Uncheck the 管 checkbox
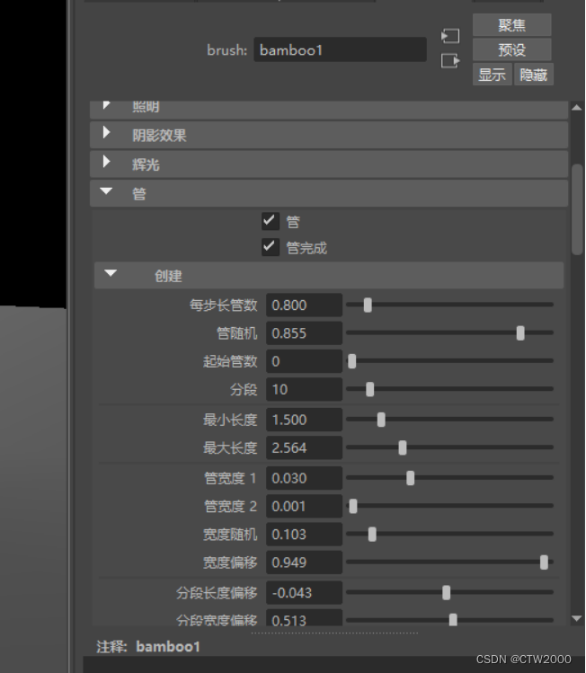The width and height of the screenshot is (586, 673). click(x=271, y=221)
